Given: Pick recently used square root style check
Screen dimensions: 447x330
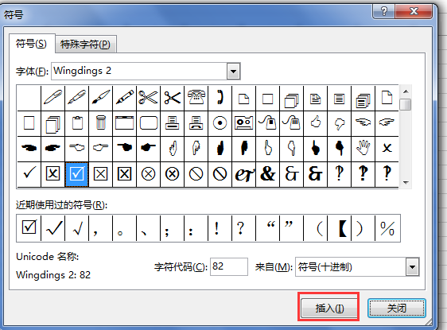Looking at the screenshot, I should [77, 228].
